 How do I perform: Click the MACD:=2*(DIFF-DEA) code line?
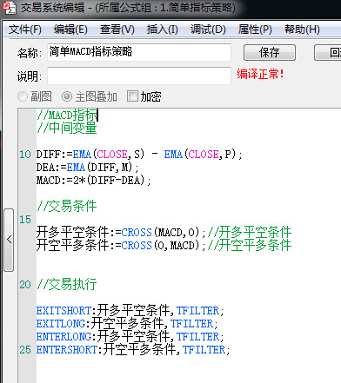click(93, 181)
